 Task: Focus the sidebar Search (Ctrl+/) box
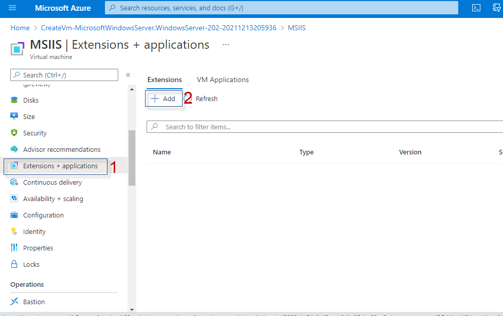tap(64, 75)
